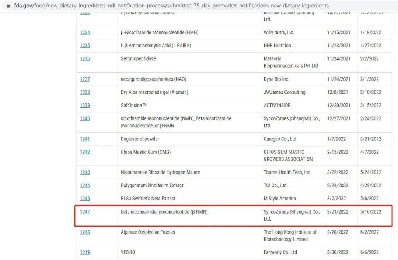The width and height of the screenshot is (398, 260).
Task: Click the Safr'Inside™ ingredient name
Action: [134, 106]
